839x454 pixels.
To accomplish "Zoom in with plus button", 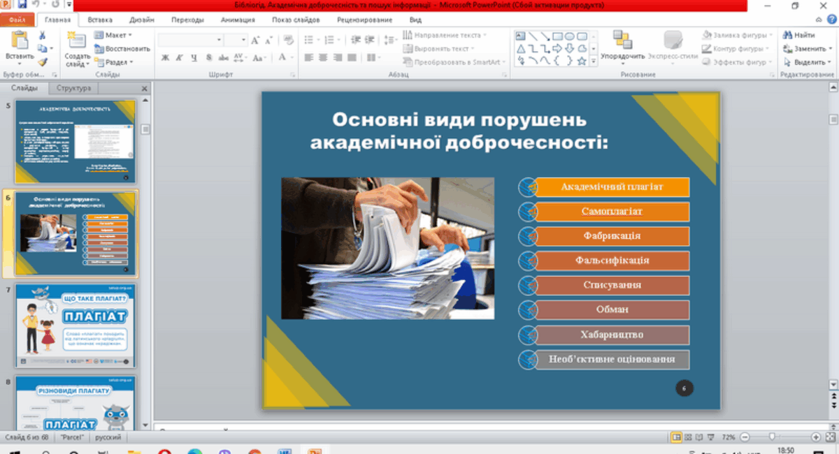I will (x=816, y=437).
